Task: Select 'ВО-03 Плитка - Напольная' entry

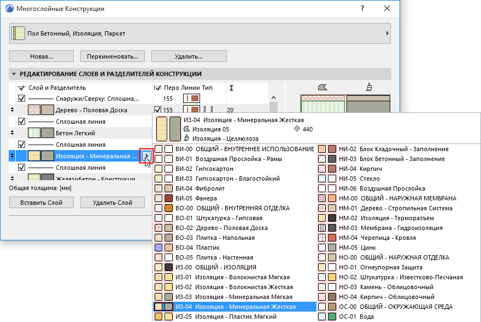Action: click(234, 238)
